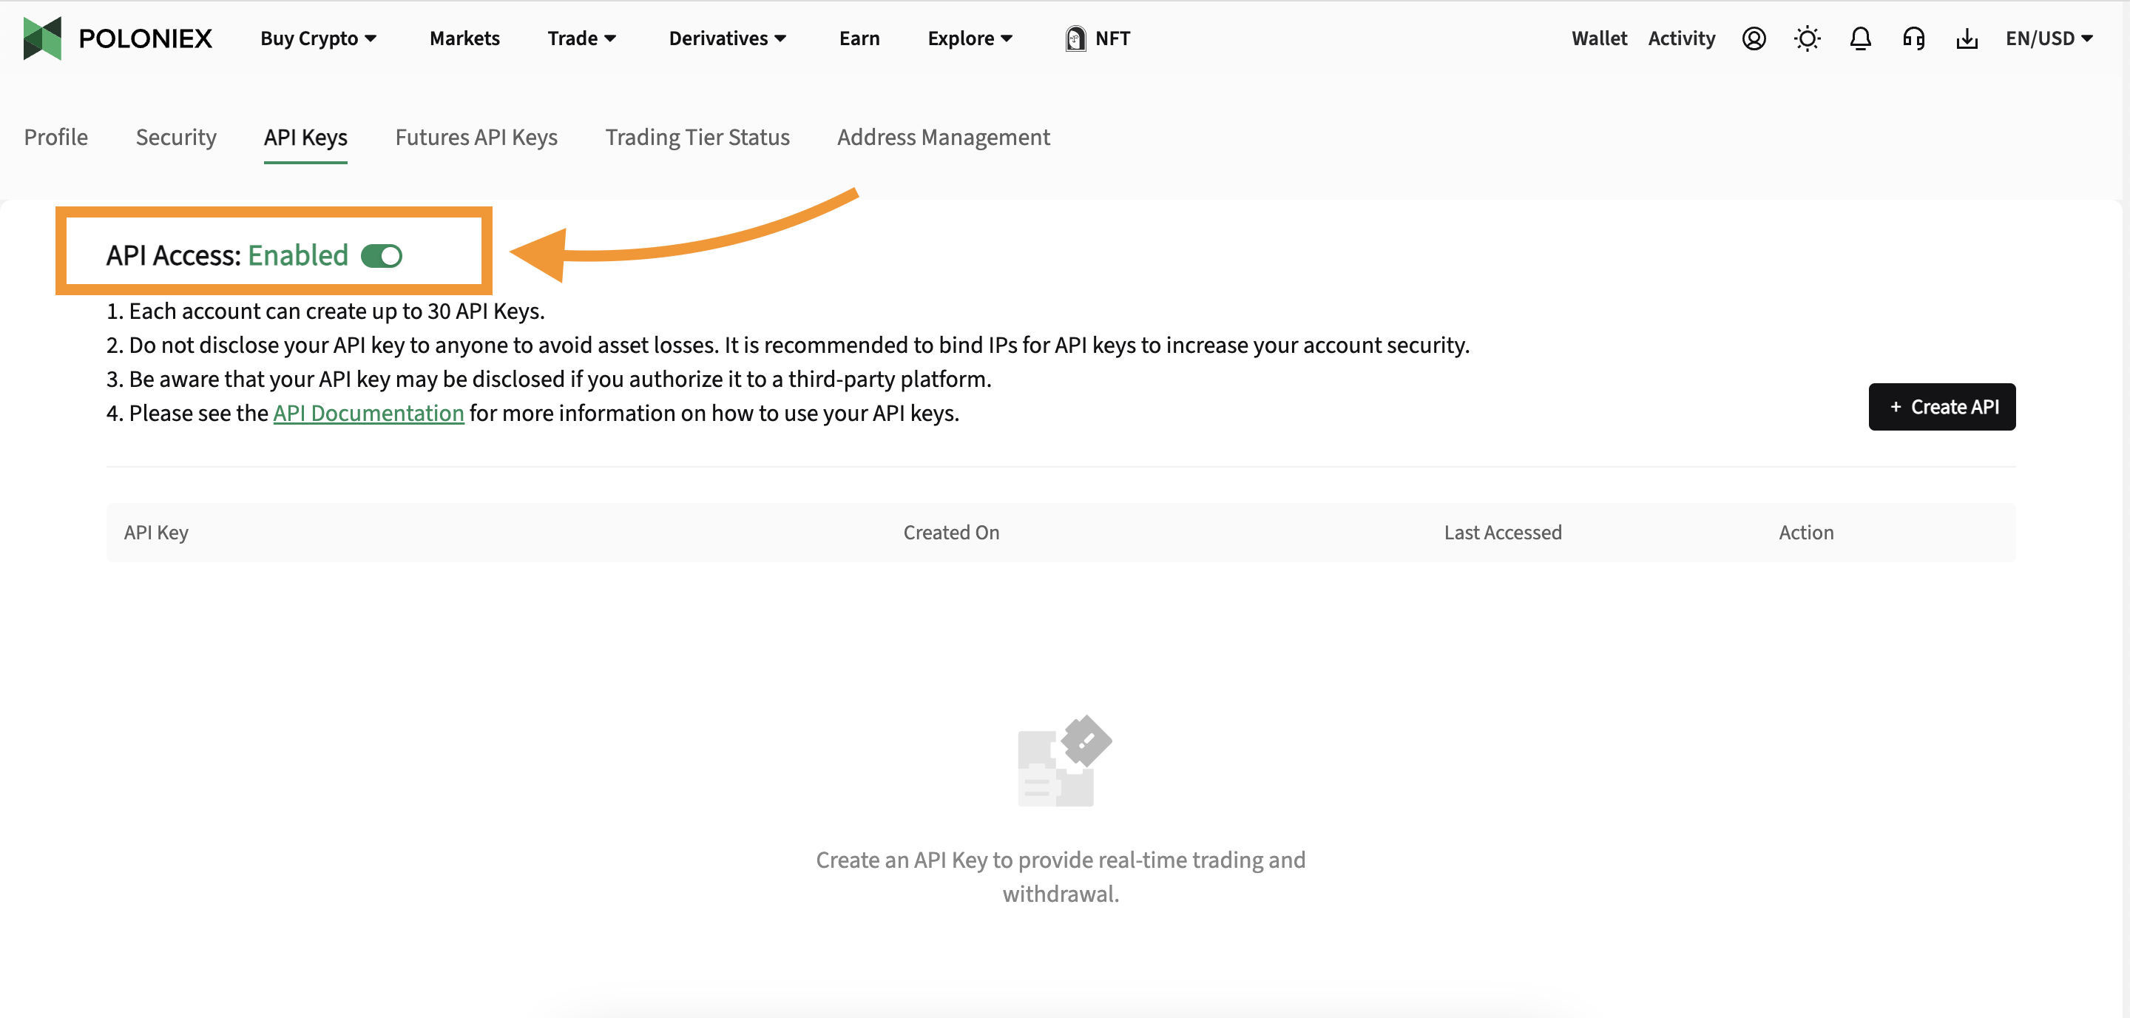Open the Address Management tab
The image size is (2130, 1018).
(944, 138)
